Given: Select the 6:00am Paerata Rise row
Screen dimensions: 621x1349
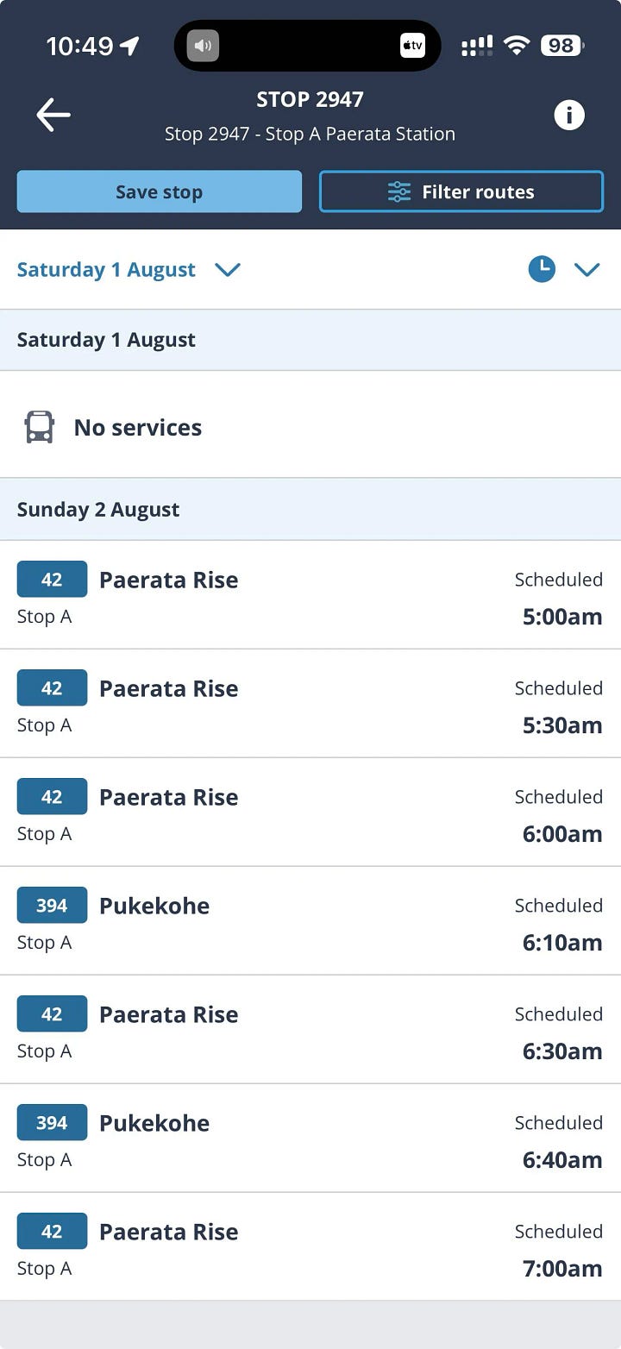Looking at the screenshot, I should (310, 813).
